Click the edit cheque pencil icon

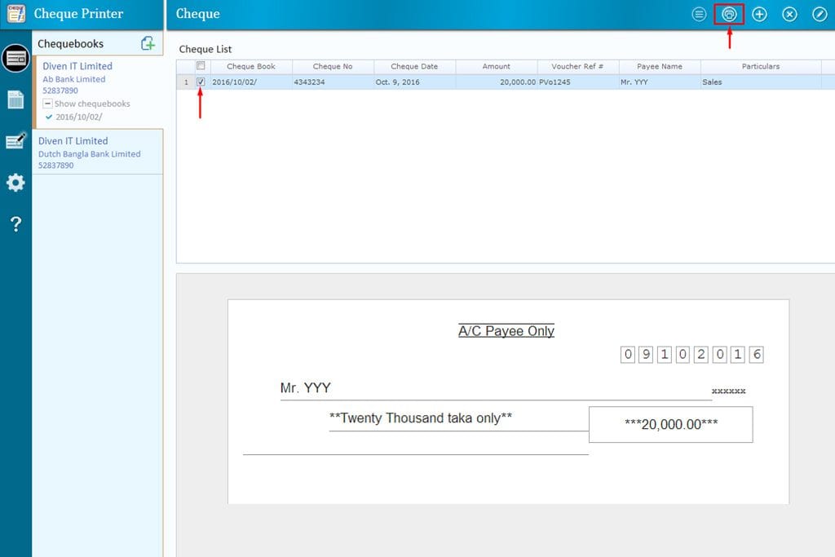(820, 15)
